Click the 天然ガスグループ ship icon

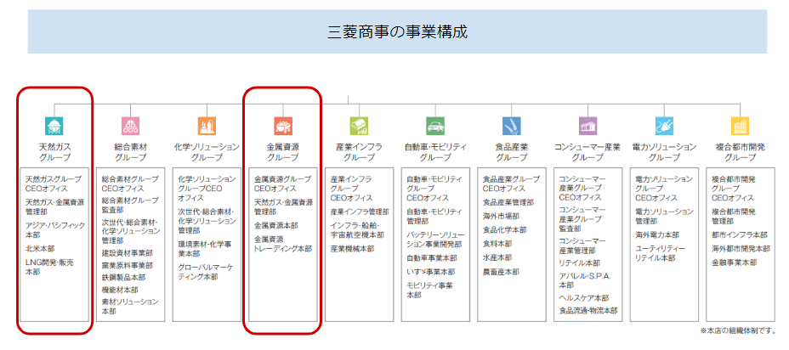54,126
